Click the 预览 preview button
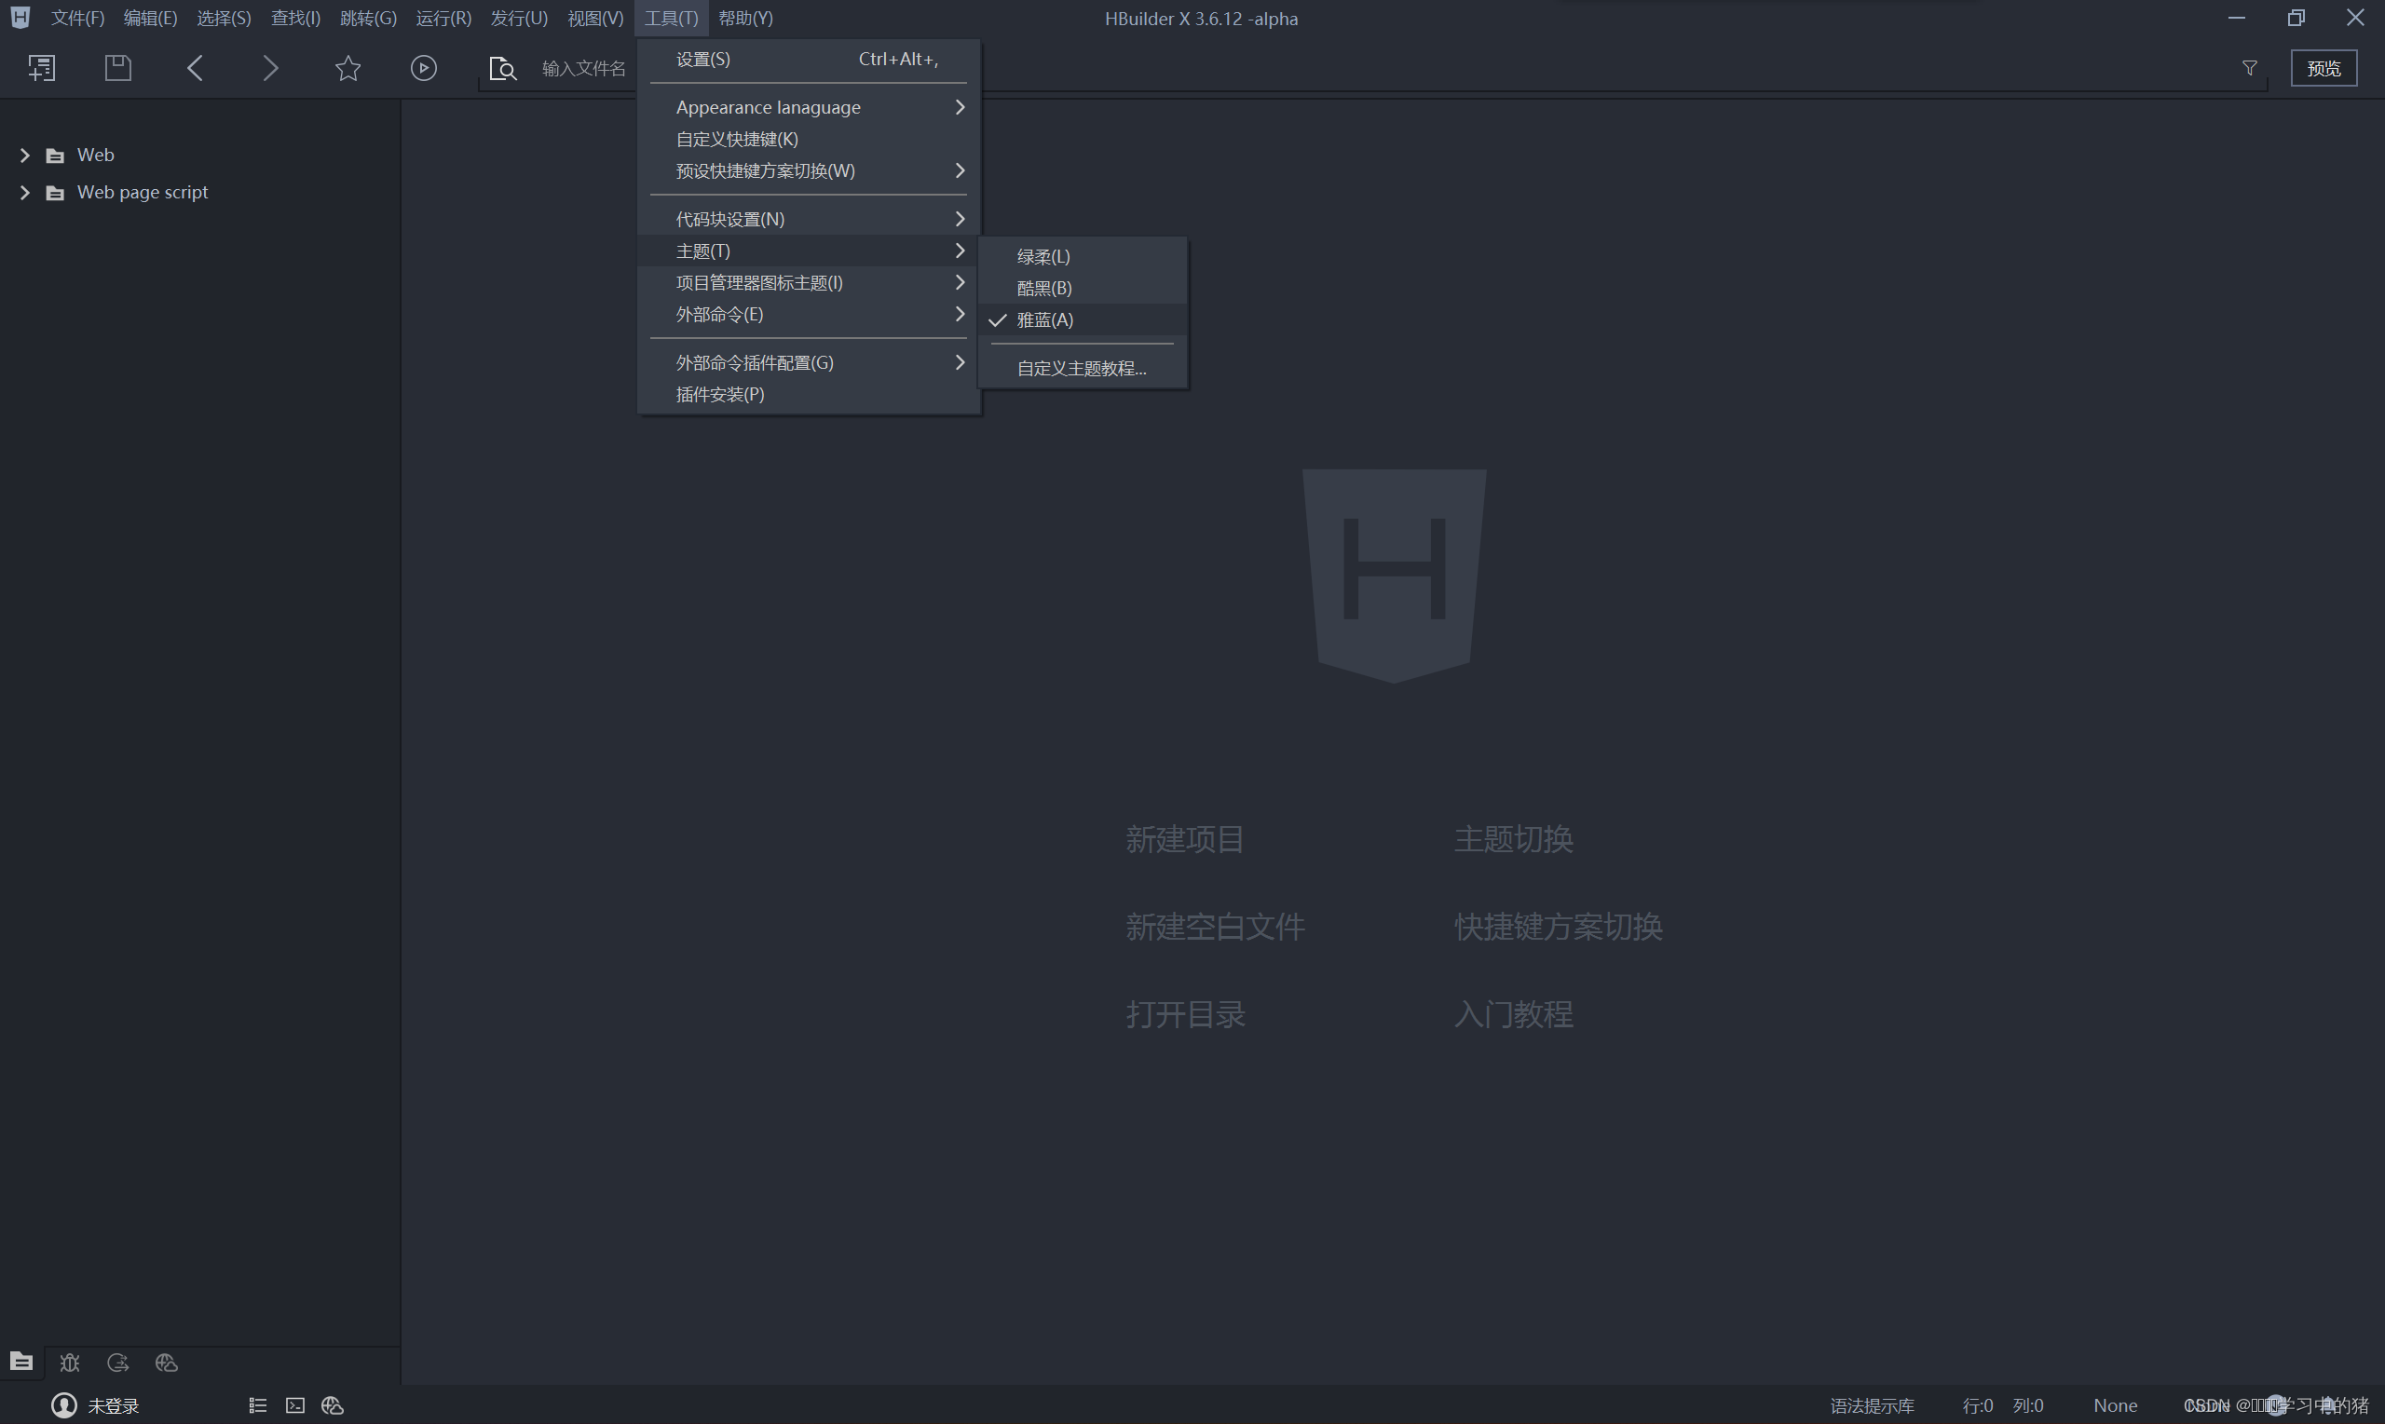Viewport: 2385px width, 1424px height. coord(2323,68)
